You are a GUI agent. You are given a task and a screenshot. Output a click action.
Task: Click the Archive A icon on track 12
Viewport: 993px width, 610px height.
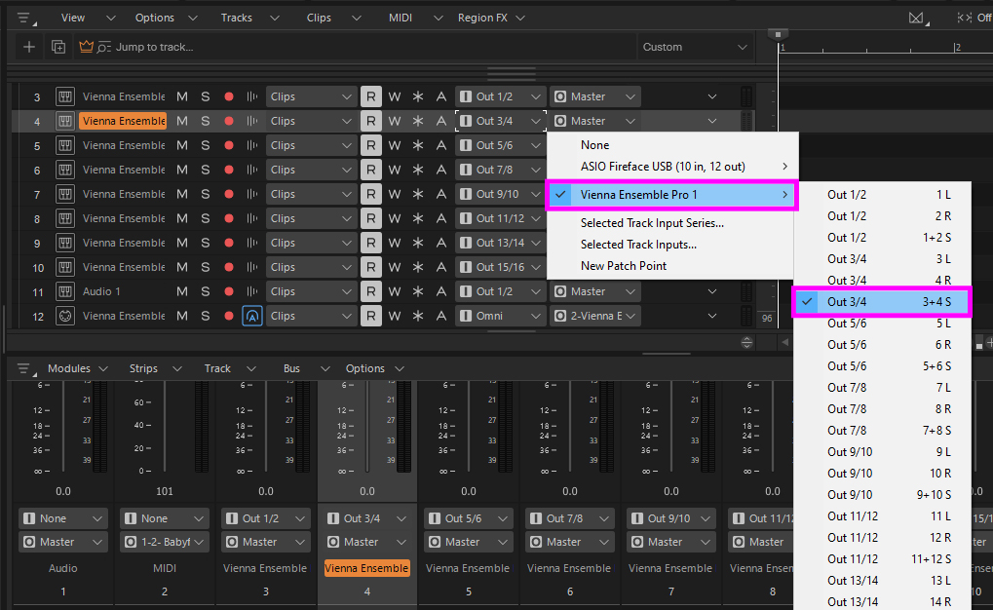point(441,316)
